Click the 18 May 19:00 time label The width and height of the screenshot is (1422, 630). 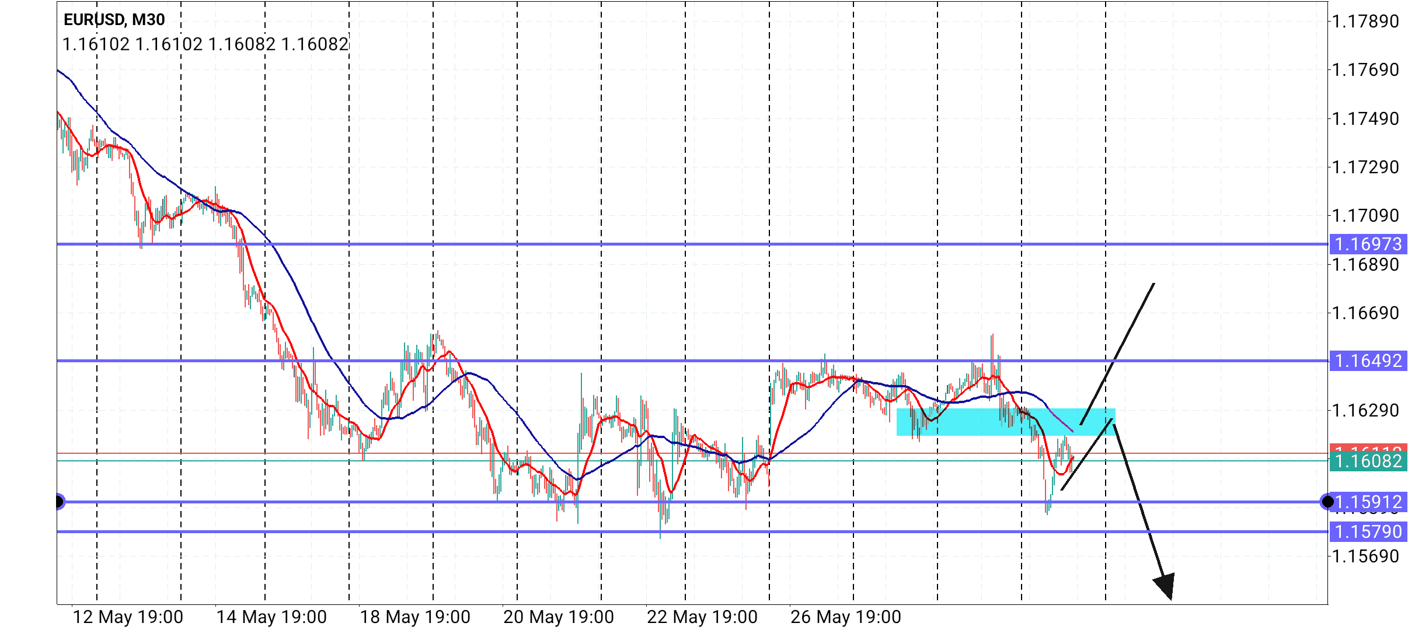point(415,617)
